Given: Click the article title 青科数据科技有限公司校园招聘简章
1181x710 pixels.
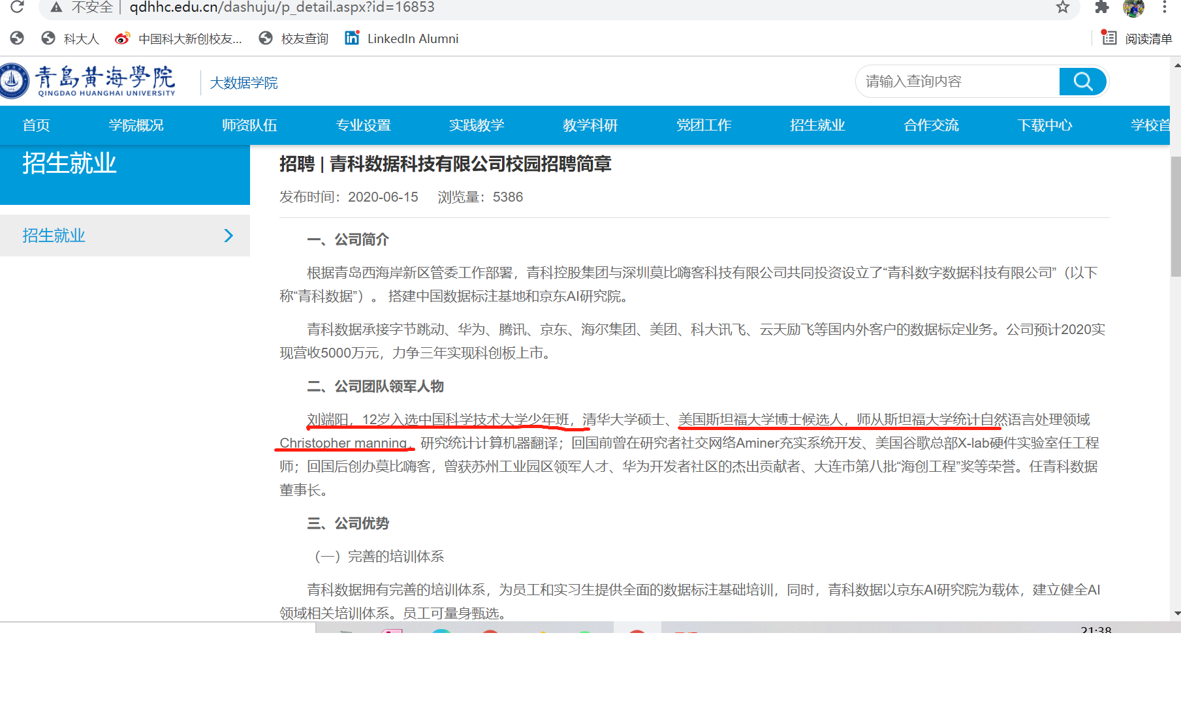Looking at the screenshot, I should 470,164.
